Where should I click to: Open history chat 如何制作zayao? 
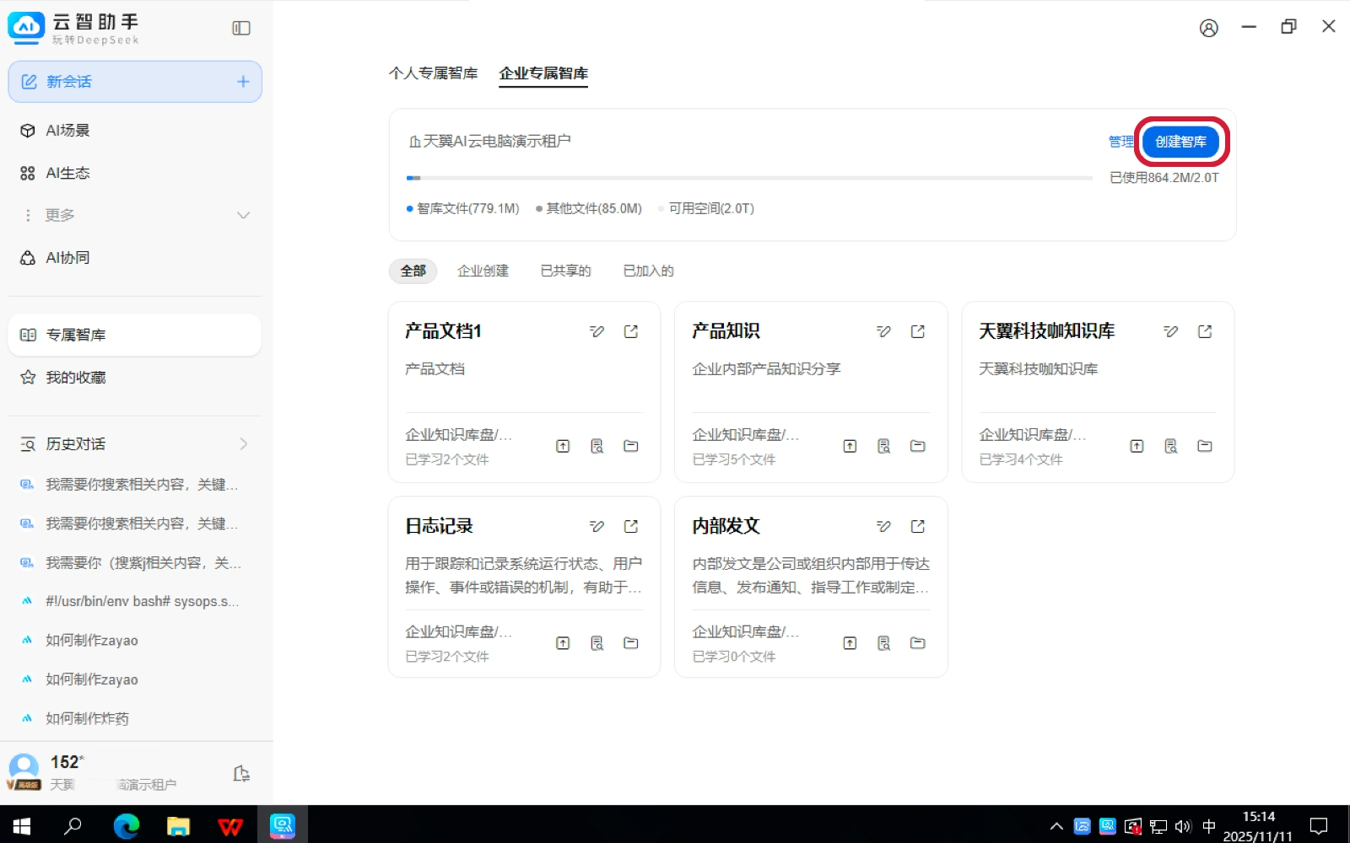click(92, 641)
